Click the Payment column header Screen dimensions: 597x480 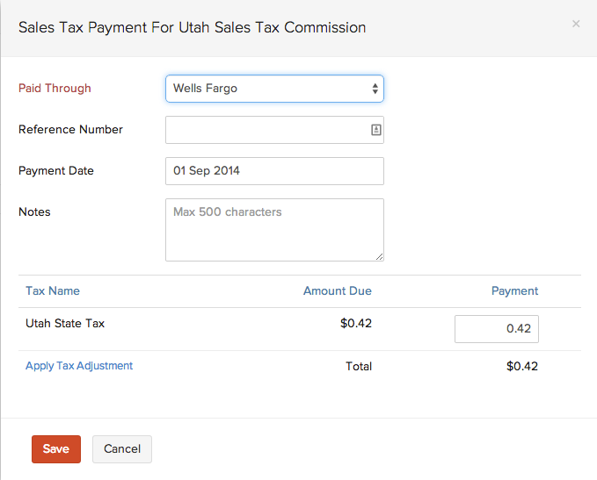(x=514, y=291)
